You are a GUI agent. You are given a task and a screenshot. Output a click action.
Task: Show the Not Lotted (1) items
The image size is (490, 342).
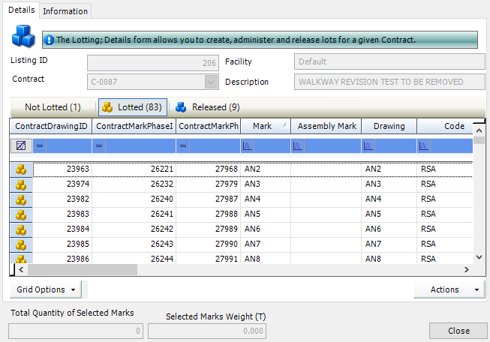pyautogui.click(x=53, y=107)
